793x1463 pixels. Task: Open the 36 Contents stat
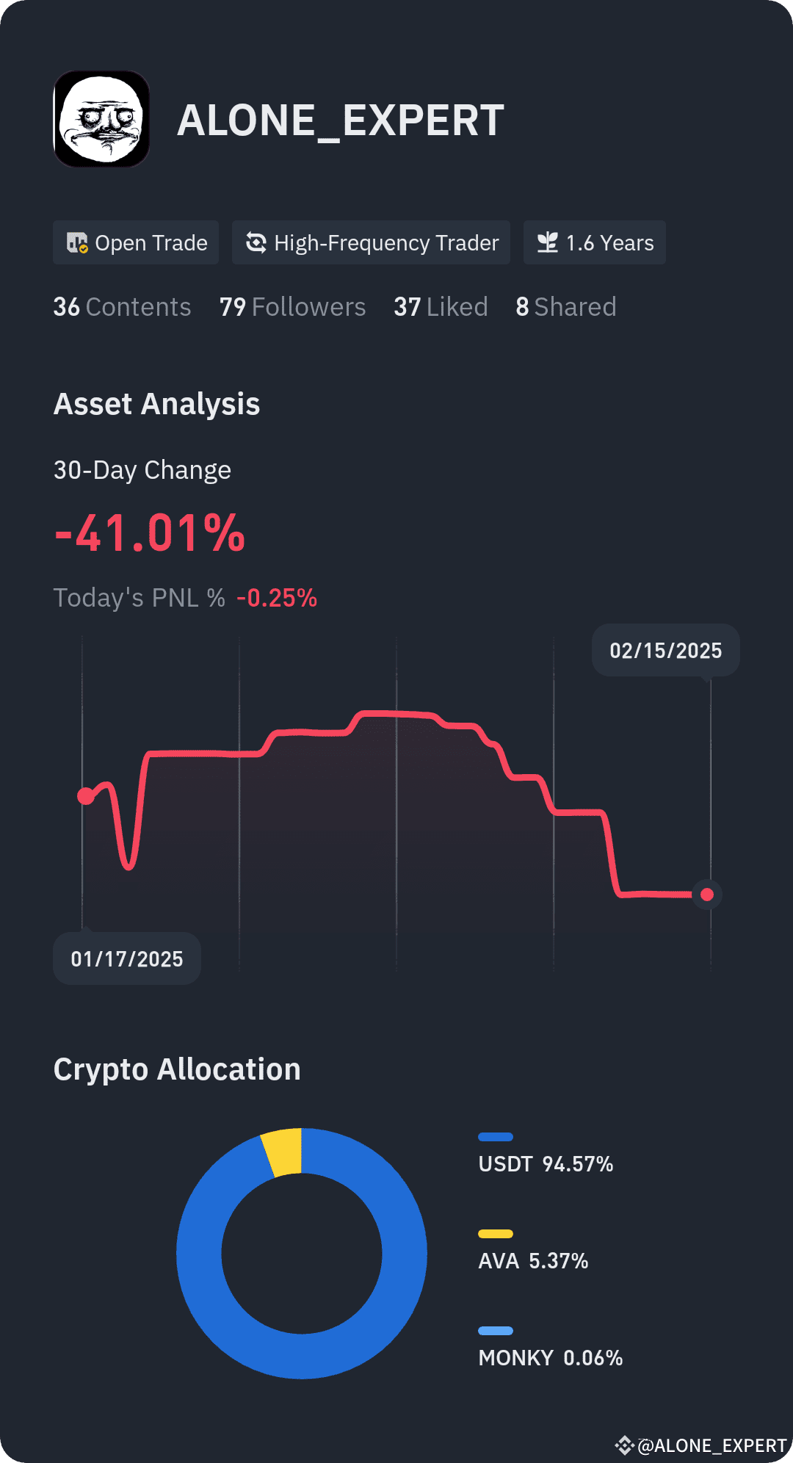[122, 307]
